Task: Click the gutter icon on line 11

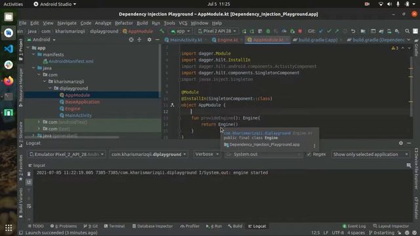Action: 172,105
